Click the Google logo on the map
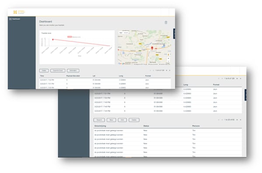The height and width of the screenshot is (173, 262). tap(121, 64)
